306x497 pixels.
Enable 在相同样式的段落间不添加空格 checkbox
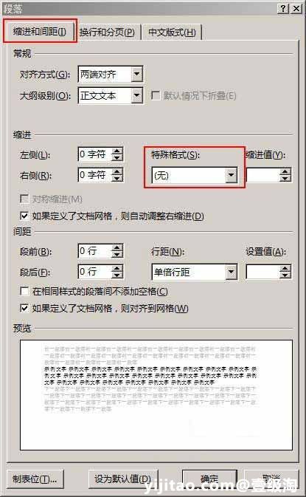pos(24,291)
